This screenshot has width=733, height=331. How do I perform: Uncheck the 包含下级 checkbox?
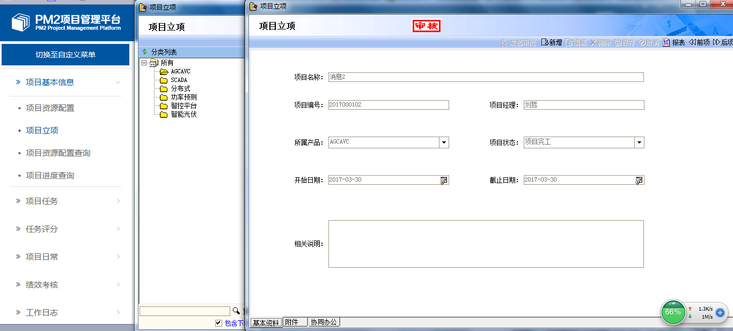218,323
